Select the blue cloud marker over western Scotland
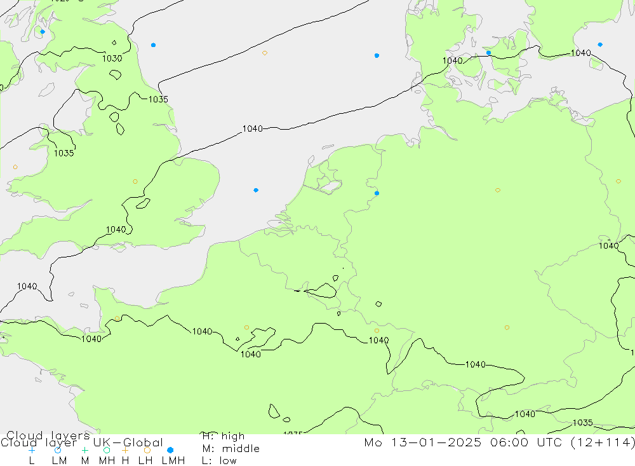 [43, 32]
